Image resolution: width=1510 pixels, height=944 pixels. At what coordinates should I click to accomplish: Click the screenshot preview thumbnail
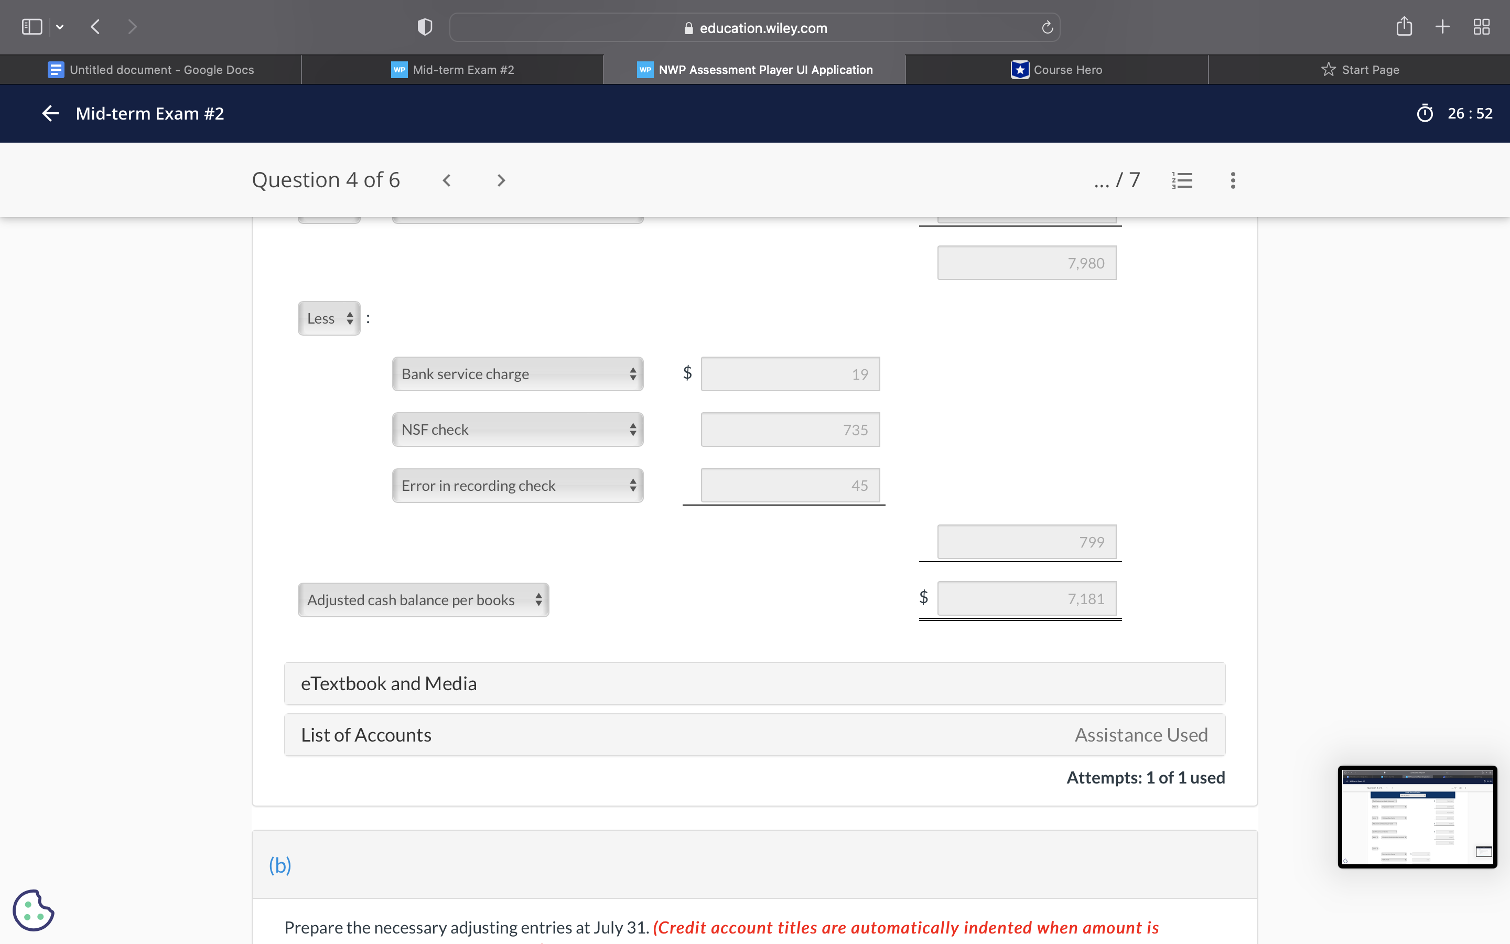pos(1416,817)
